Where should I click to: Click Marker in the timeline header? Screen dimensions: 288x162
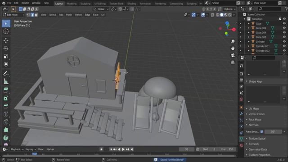[x=50, y=149]
